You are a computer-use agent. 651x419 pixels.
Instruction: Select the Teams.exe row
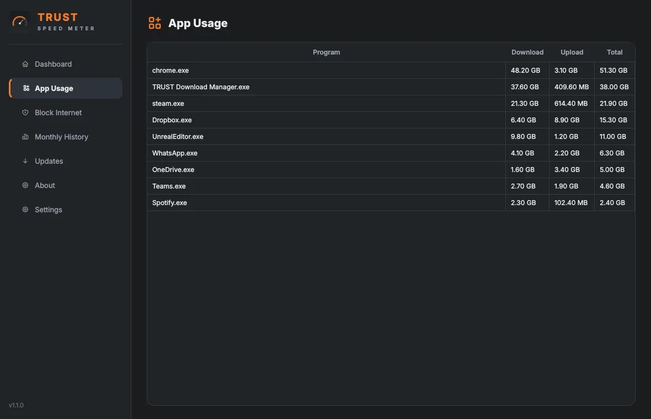[x=391, y=186]
